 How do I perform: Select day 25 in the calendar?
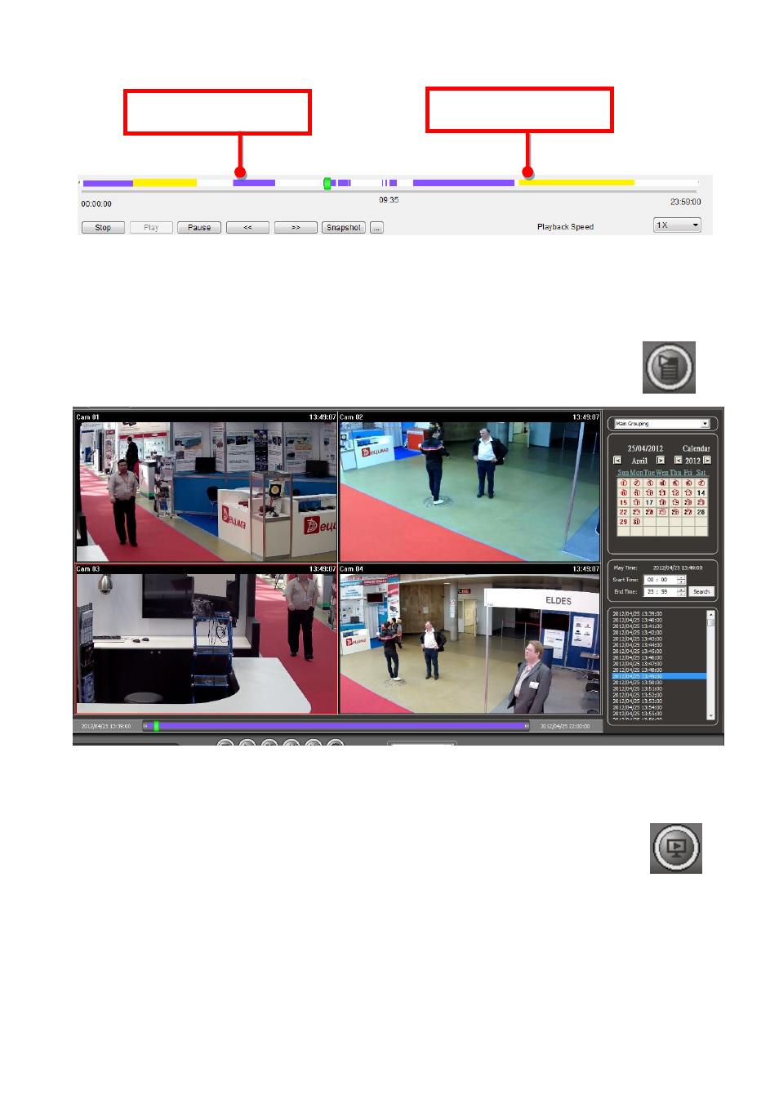click(x=662, y=512)
